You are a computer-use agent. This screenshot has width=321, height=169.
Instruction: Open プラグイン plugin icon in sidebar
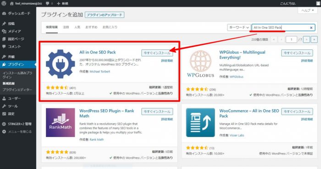point(4,64)
